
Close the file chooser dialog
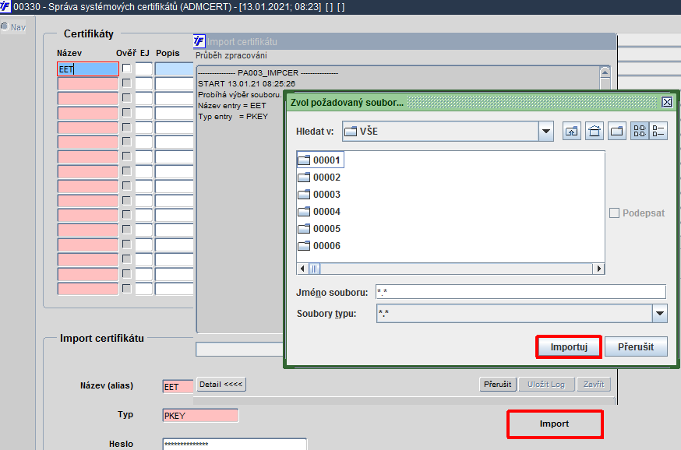click(x=667, y=102)
